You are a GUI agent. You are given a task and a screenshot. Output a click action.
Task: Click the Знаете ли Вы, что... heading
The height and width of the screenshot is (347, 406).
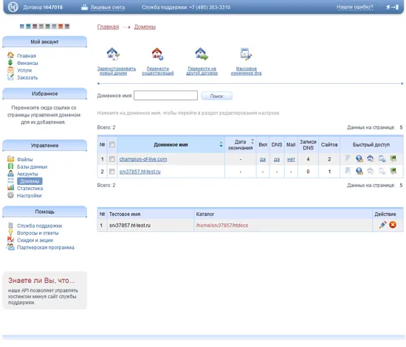click(x=41, y=281)
